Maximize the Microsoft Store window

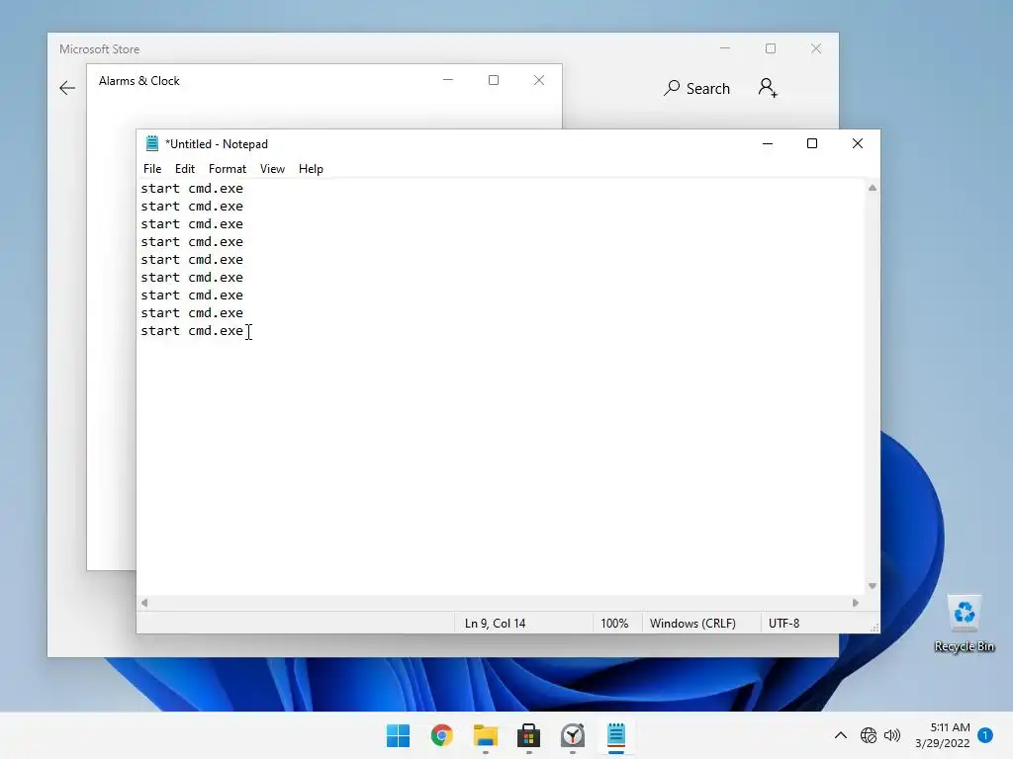[x=770, y=48]
